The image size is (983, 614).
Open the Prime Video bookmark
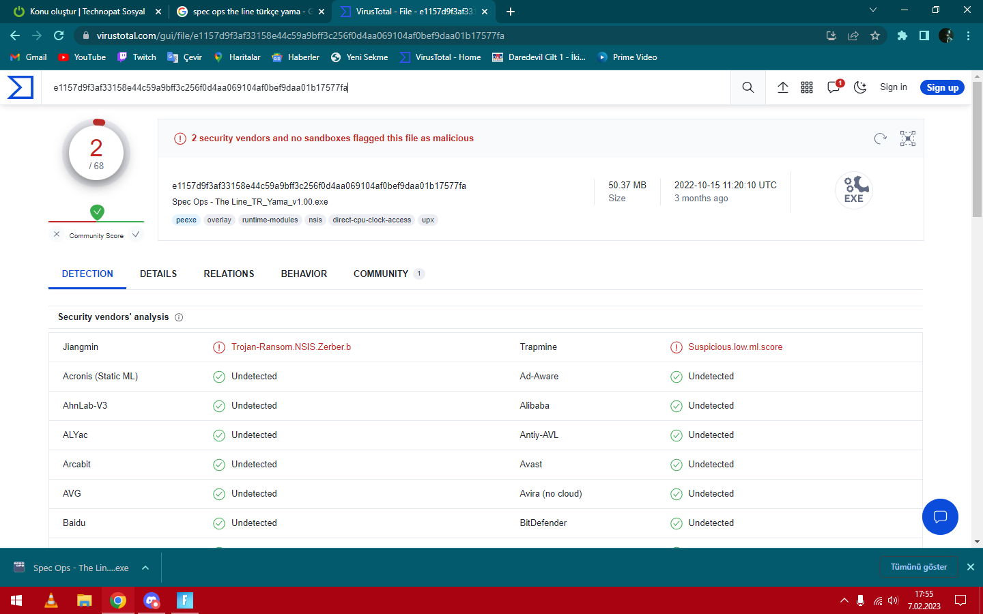tap(627, 57)
